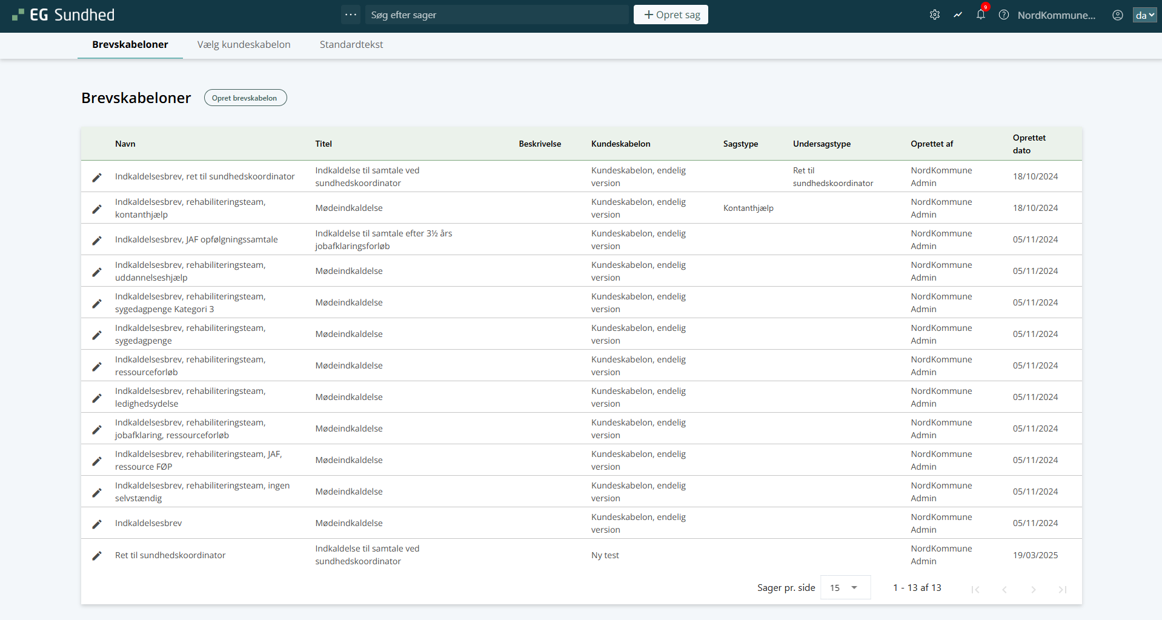The height and width of the screenshot is (620, 1162).
Task: Open the help question mark icon
Action: tap(1004, 15)
